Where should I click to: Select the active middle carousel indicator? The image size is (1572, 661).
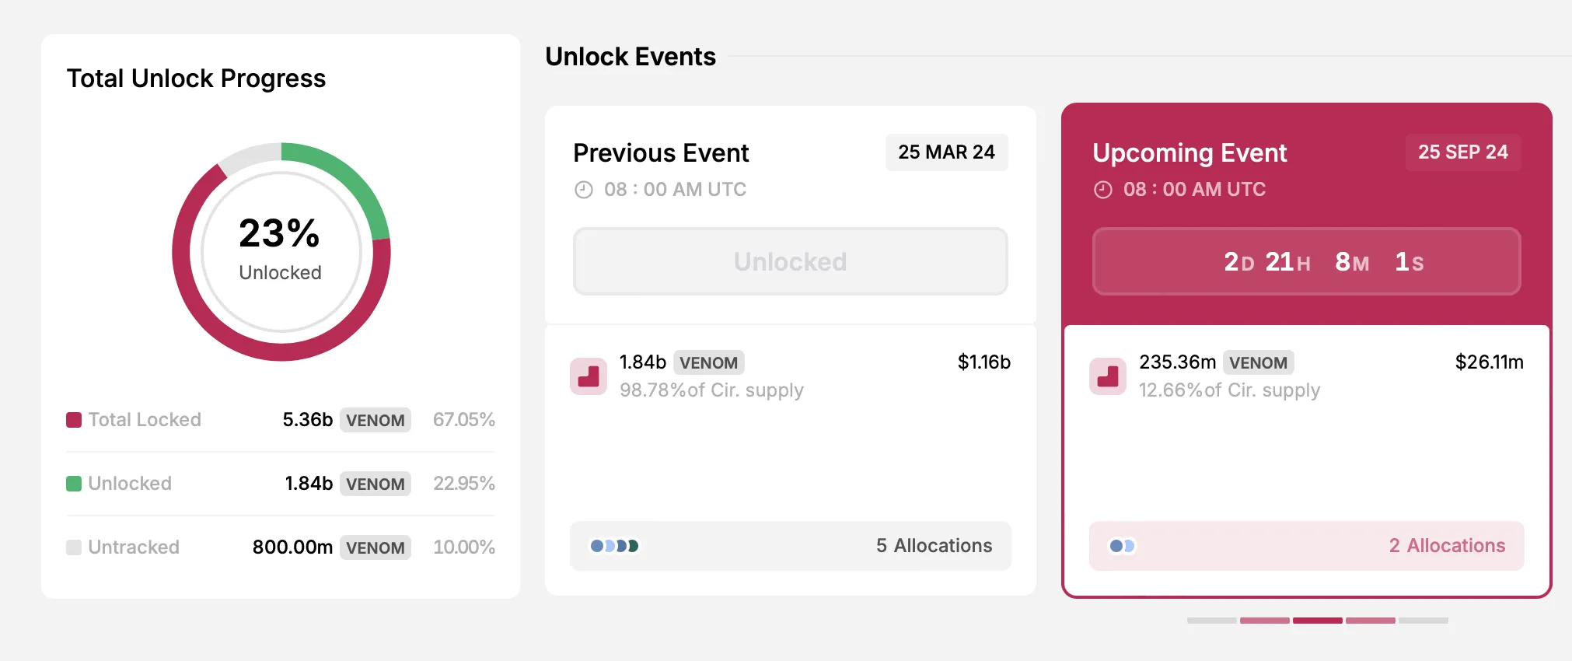(1317, 621)
